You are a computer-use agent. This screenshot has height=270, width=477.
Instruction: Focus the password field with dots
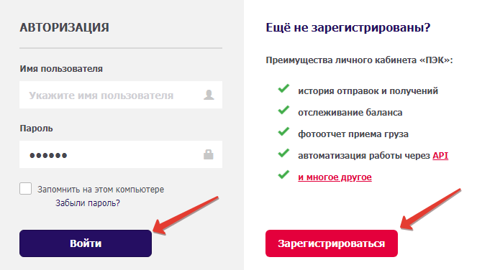coord(121,154)
